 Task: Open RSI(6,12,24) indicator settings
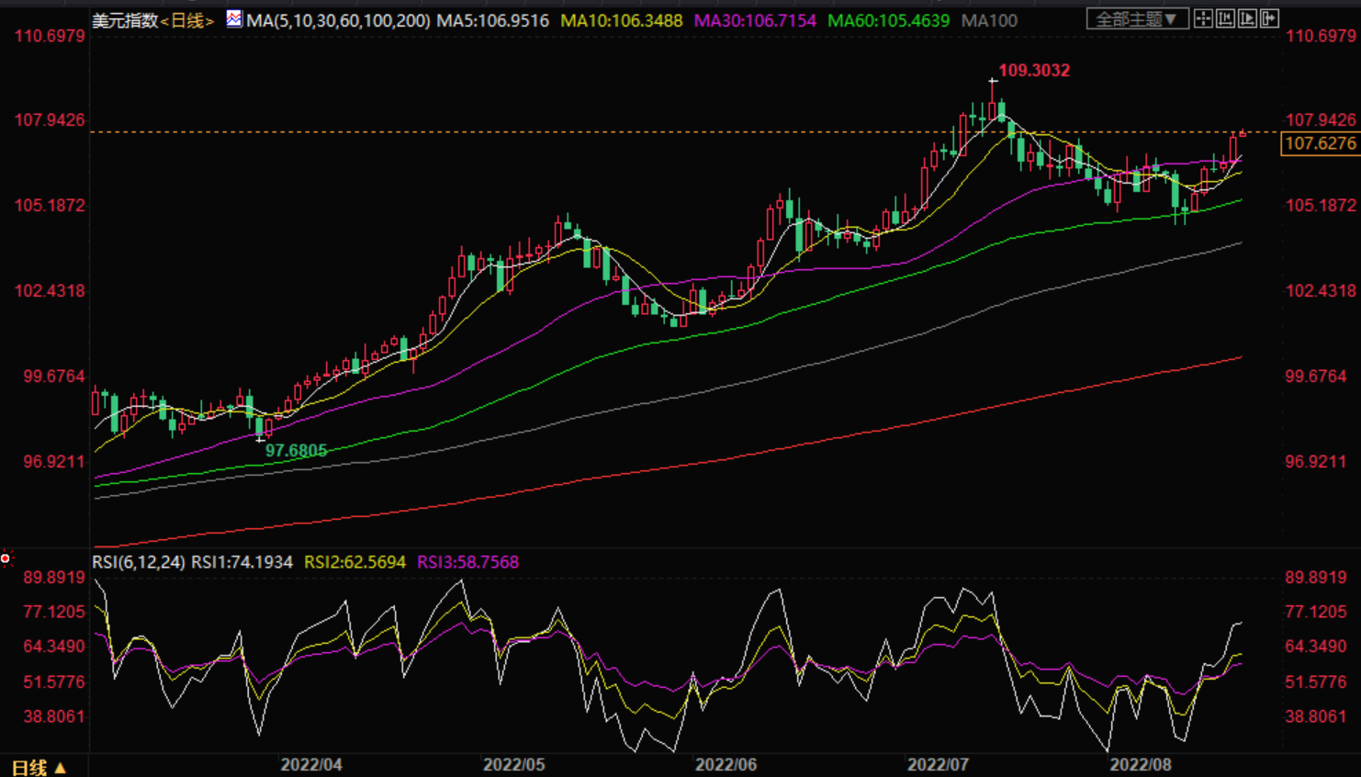139,562
